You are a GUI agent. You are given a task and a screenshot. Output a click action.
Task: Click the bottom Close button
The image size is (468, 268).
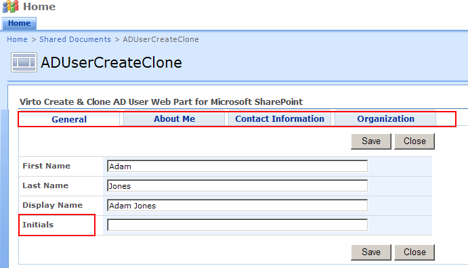[414, 252]
